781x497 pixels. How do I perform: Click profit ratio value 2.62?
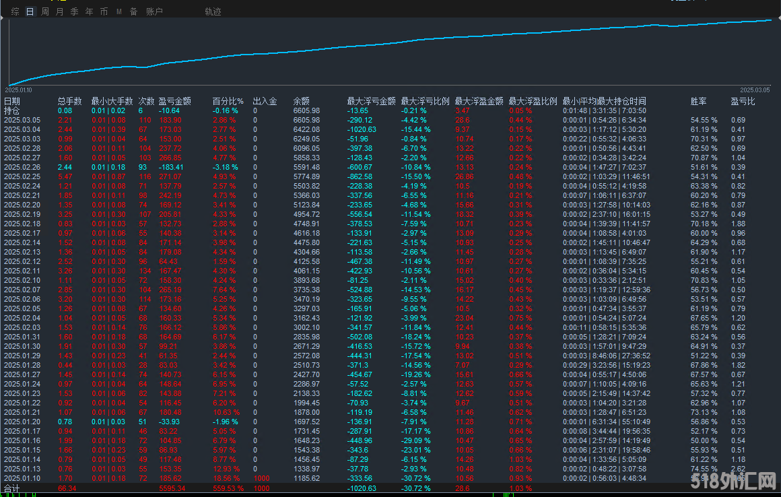pos(738,469)
